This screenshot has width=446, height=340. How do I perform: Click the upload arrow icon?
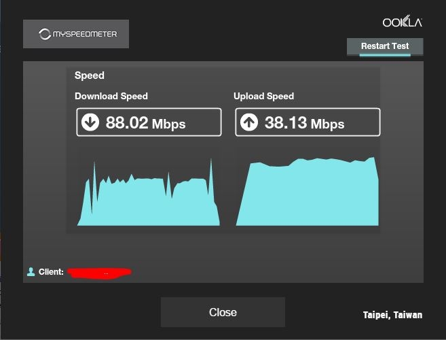click(x=249, y=122)
